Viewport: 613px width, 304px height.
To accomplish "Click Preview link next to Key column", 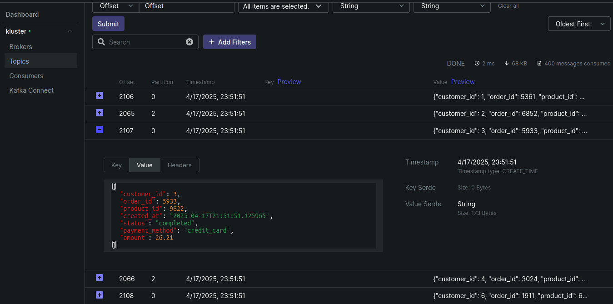I will click(x=289, y=82).
